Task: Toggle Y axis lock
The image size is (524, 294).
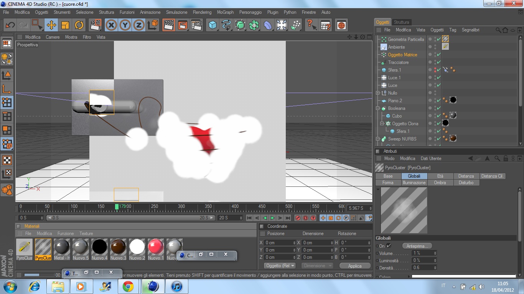Action: (x=125, y=25)
